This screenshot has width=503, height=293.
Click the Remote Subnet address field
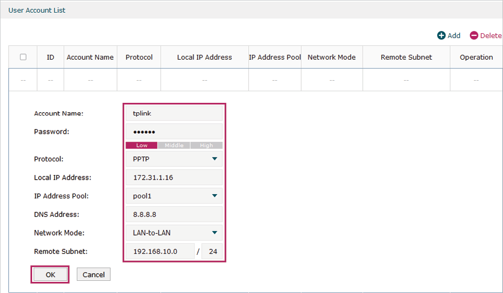tap(160, 252)
